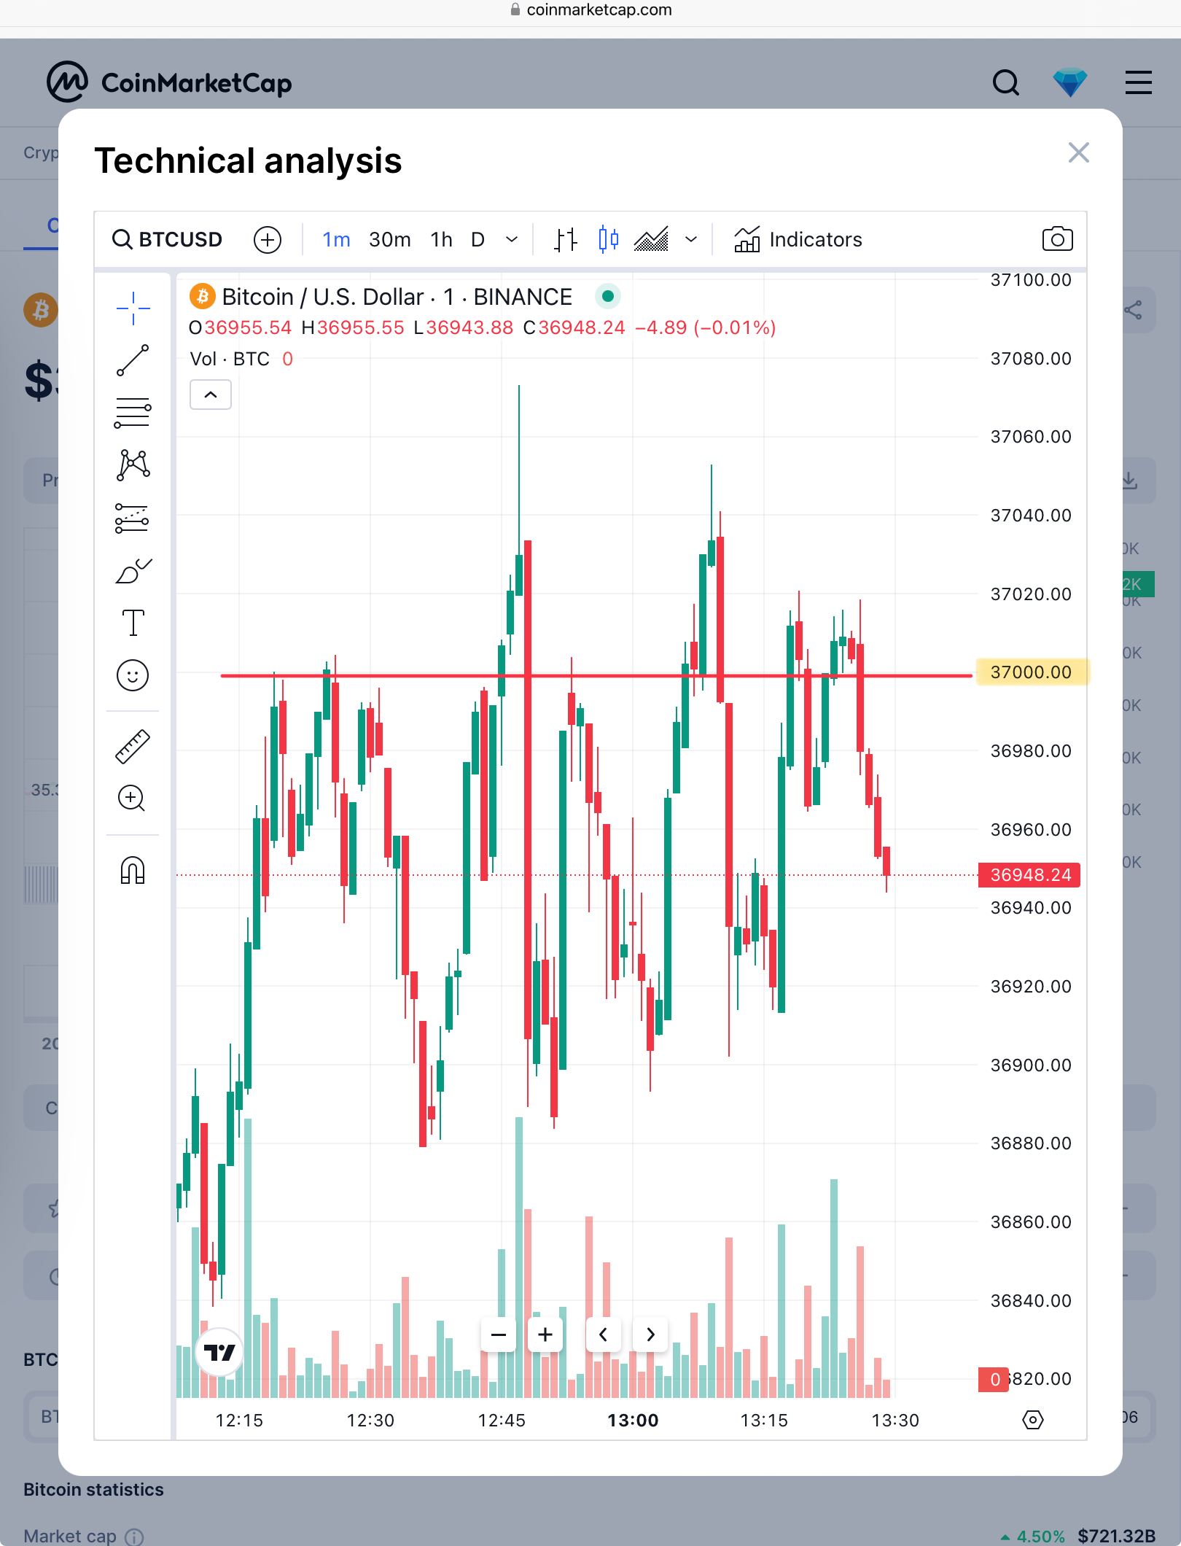Image resolution: width=1181 pixels, height=1546 pixels.
Task: Open the Fibonacci retracement tool
Action: click(x=133, y=413)
